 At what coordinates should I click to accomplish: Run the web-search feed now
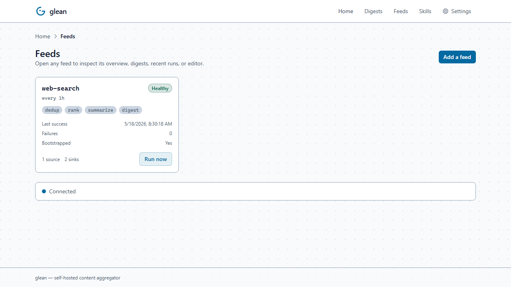[x=156, y=159]
